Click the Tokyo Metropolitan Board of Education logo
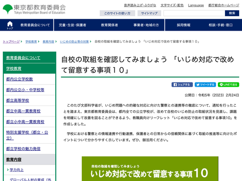 [34, 9]
